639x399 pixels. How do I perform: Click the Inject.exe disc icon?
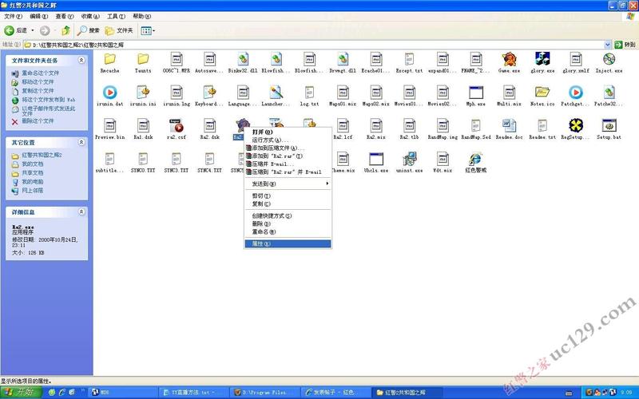609,60
